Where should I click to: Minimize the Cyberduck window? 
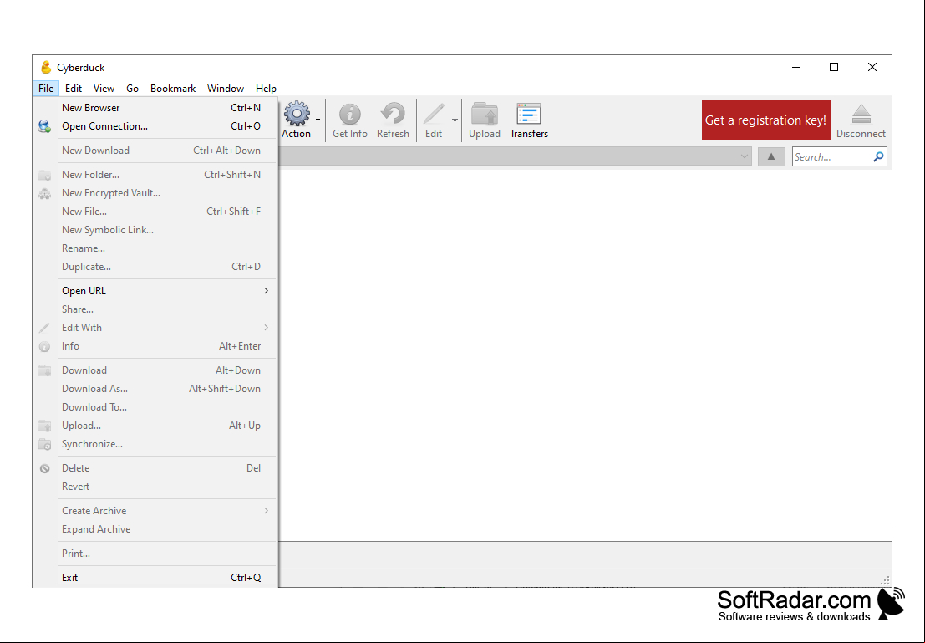[x=795, y=67]
